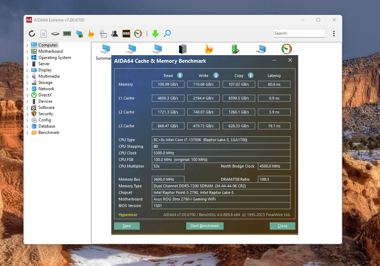380x266 pixels.
Task: Expand the Display tree node
Action: tap(27, 70)
